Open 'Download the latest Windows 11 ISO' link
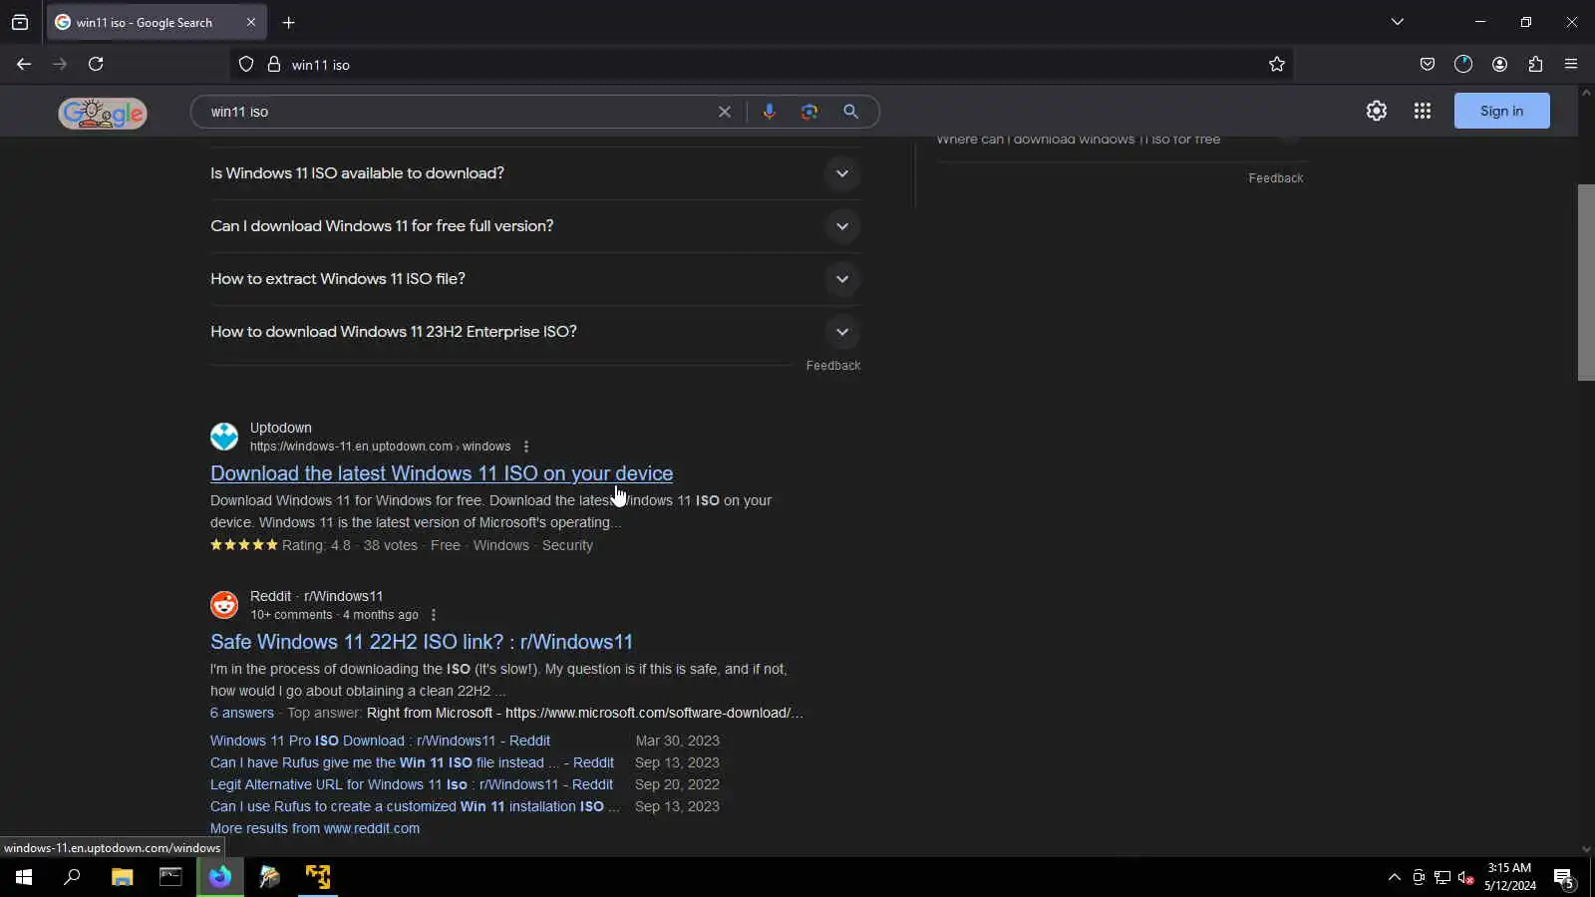1595x897 pixels. coord(442,473)
